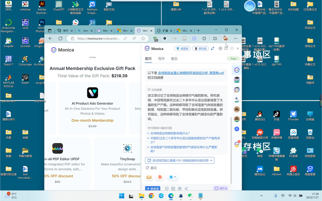
Task: Select the GPT-4 graduate Monica bot
Action: tap(236, 80)
